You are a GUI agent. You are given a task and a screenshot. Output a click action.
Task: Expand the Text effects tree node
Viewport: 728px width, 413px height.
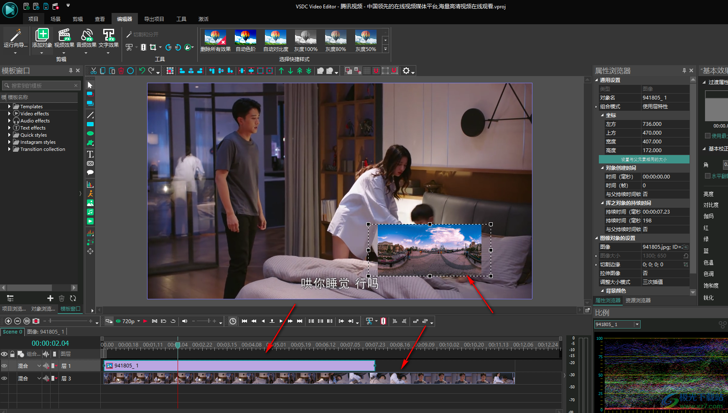[9, 128]
